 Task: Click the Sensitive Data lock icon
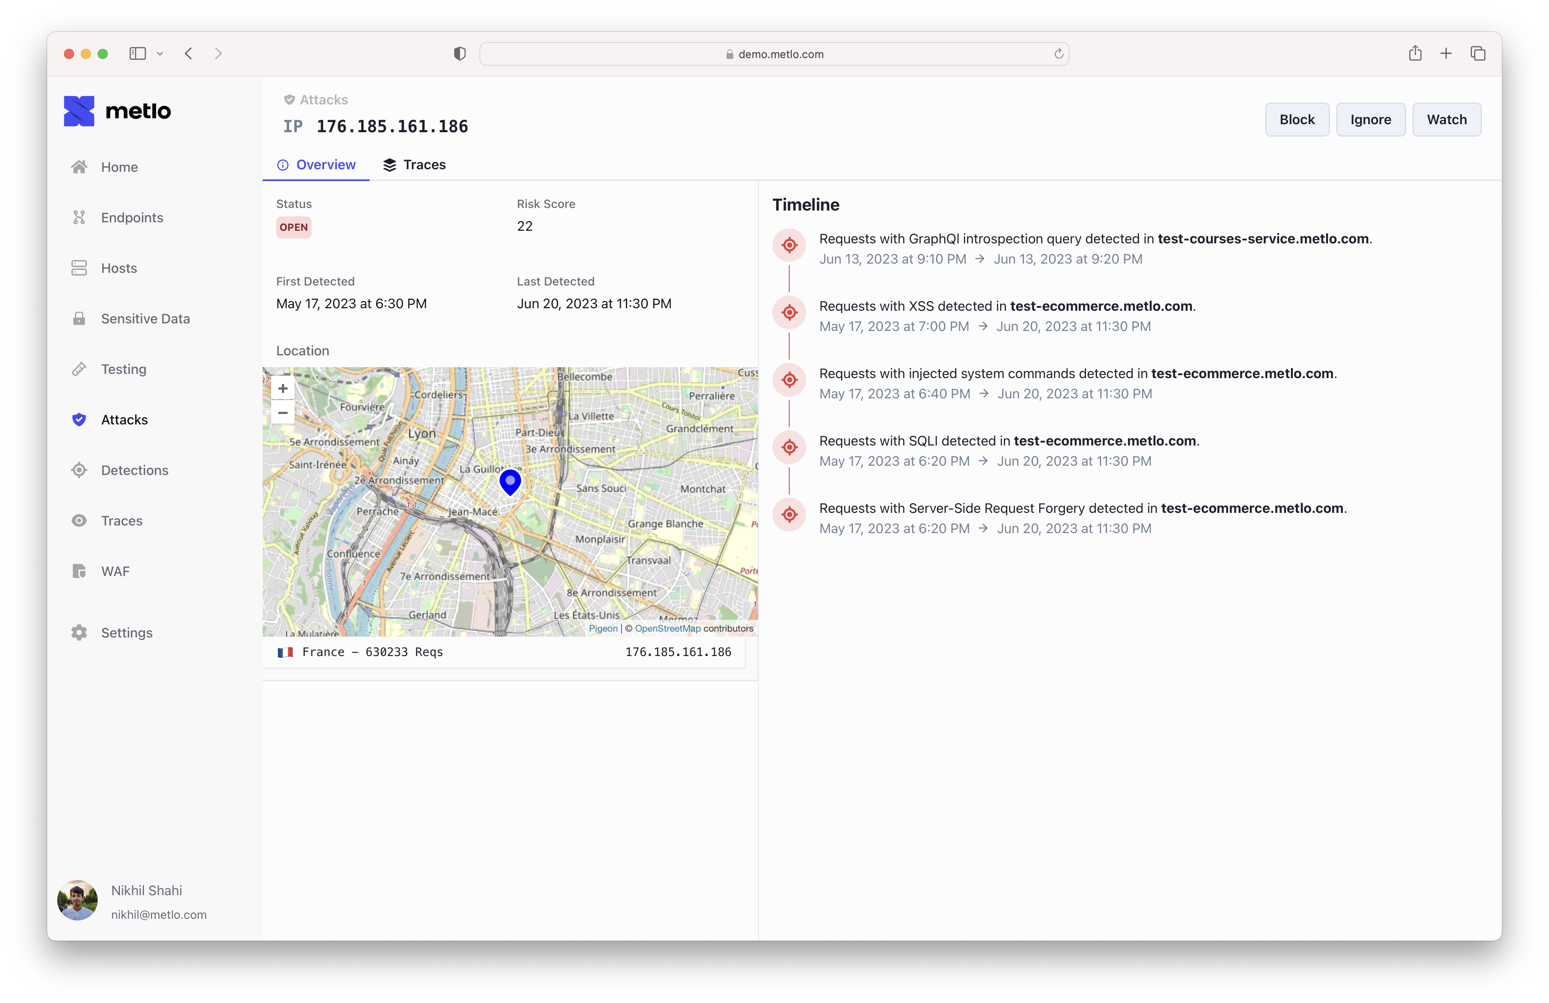(79, 318)
